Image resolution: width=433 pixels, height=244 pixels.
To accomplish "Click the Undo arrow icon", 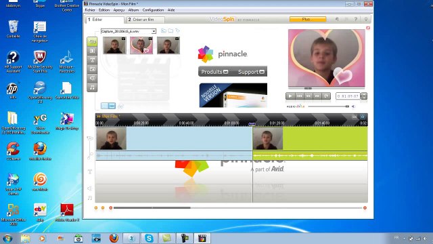I will click(337, 20).
